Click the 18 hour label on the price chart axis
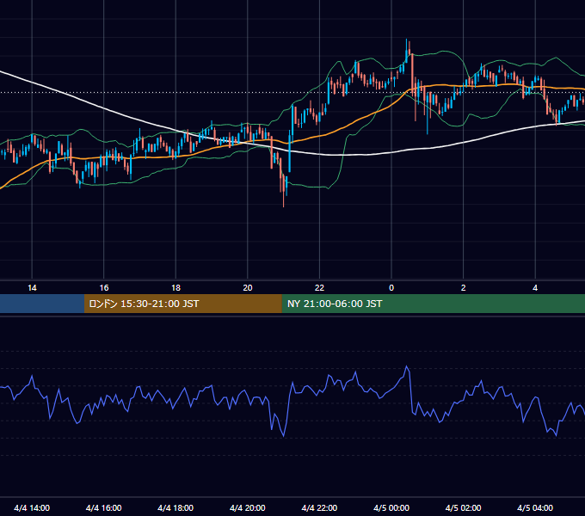 [175, 288]
